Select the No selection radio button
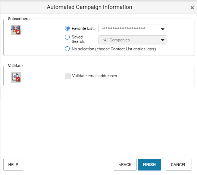The height and width of the screenshot is (175, 197). coord(67,49)
